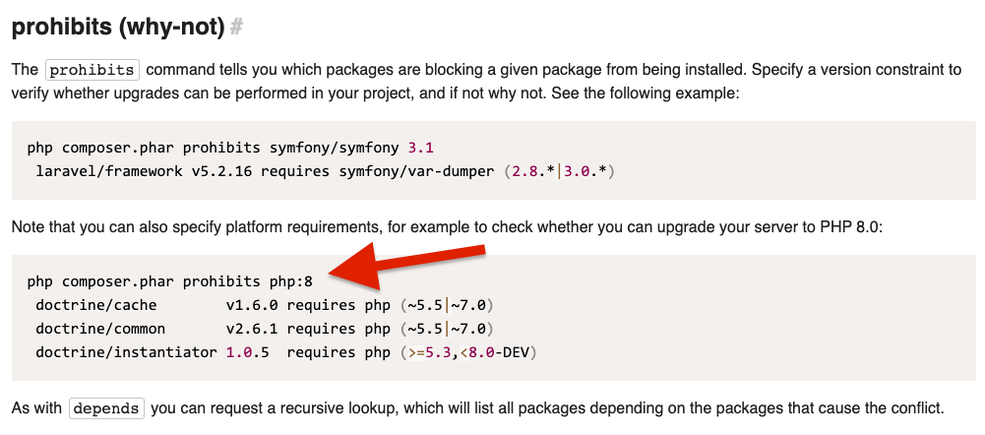Click the doctrine/common v2.6.1 line
This screenshot has height=435, width=985.
[x=265, y=329]
